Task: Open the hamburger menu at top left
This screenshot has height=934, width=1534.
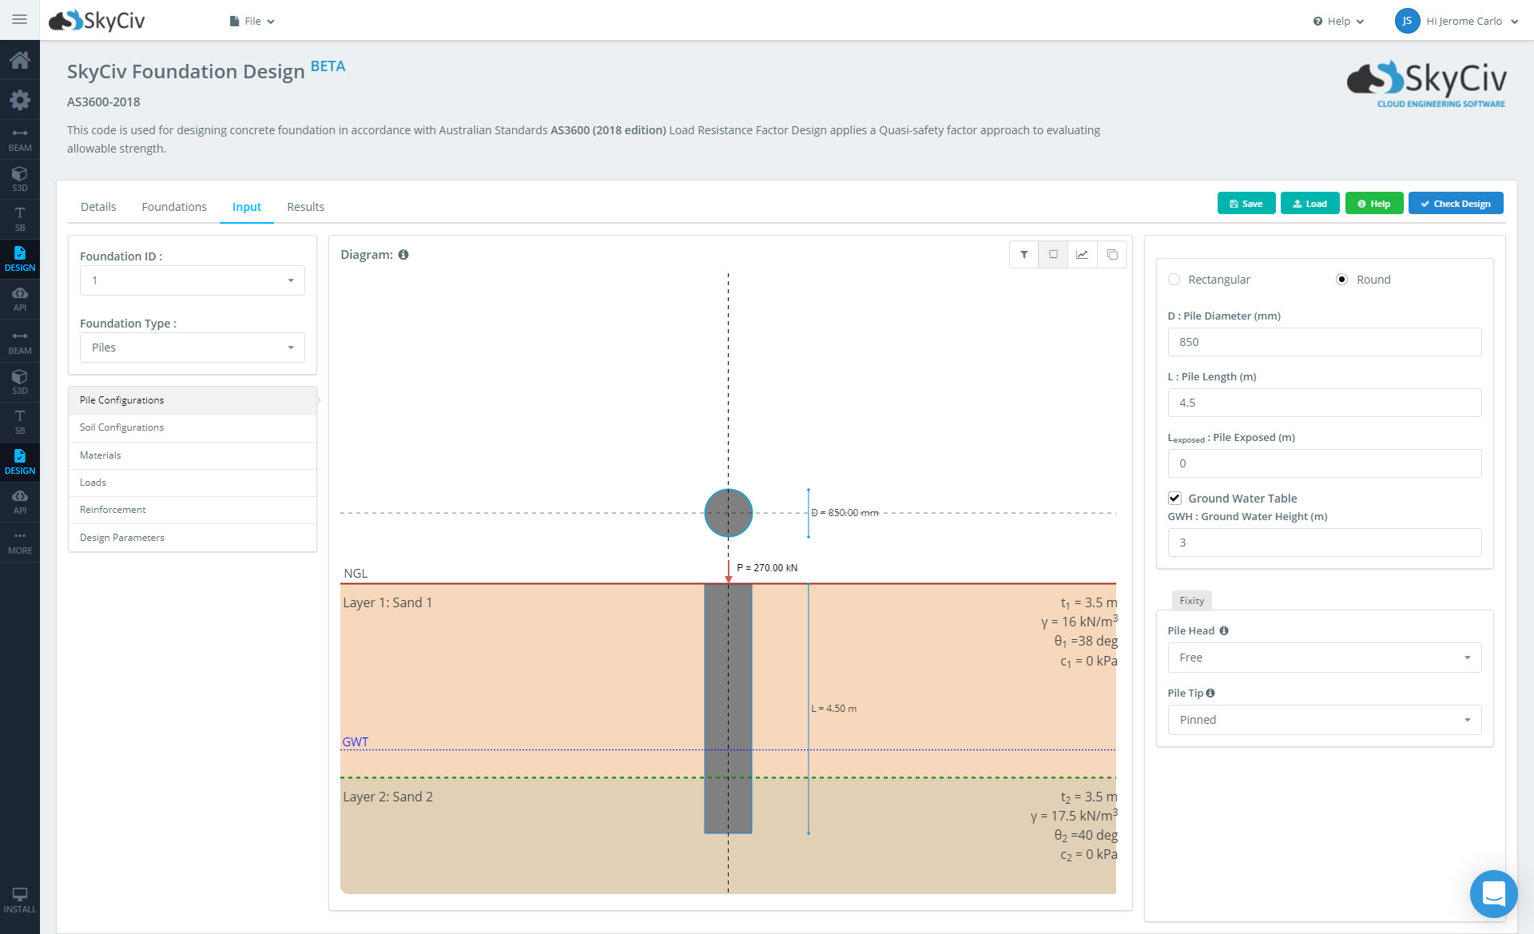Action: pos(20,20)
